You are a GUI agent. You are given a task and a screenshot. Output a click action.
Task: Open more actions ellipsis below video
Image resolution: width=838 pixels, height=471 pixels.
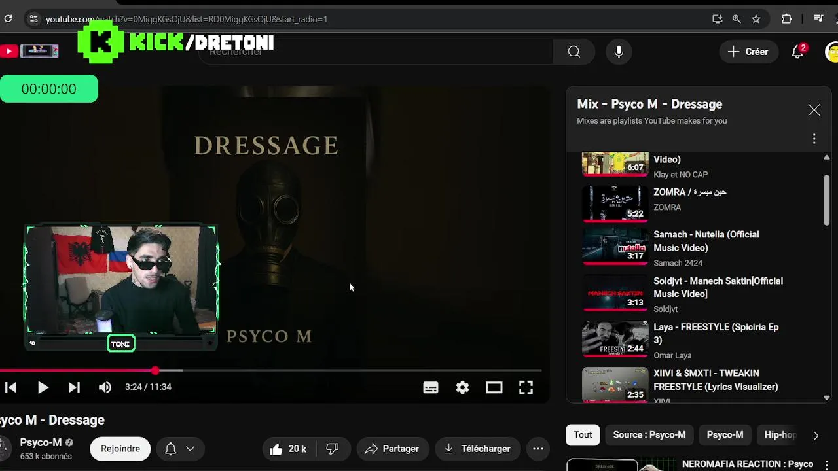pos(538,449)
